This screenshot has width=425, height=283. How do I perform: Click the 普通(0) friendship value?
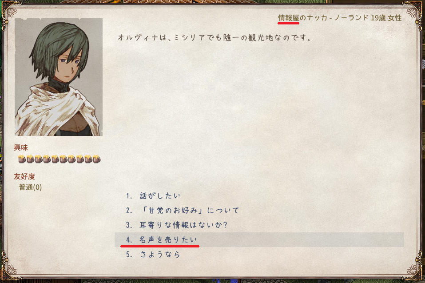30,187
